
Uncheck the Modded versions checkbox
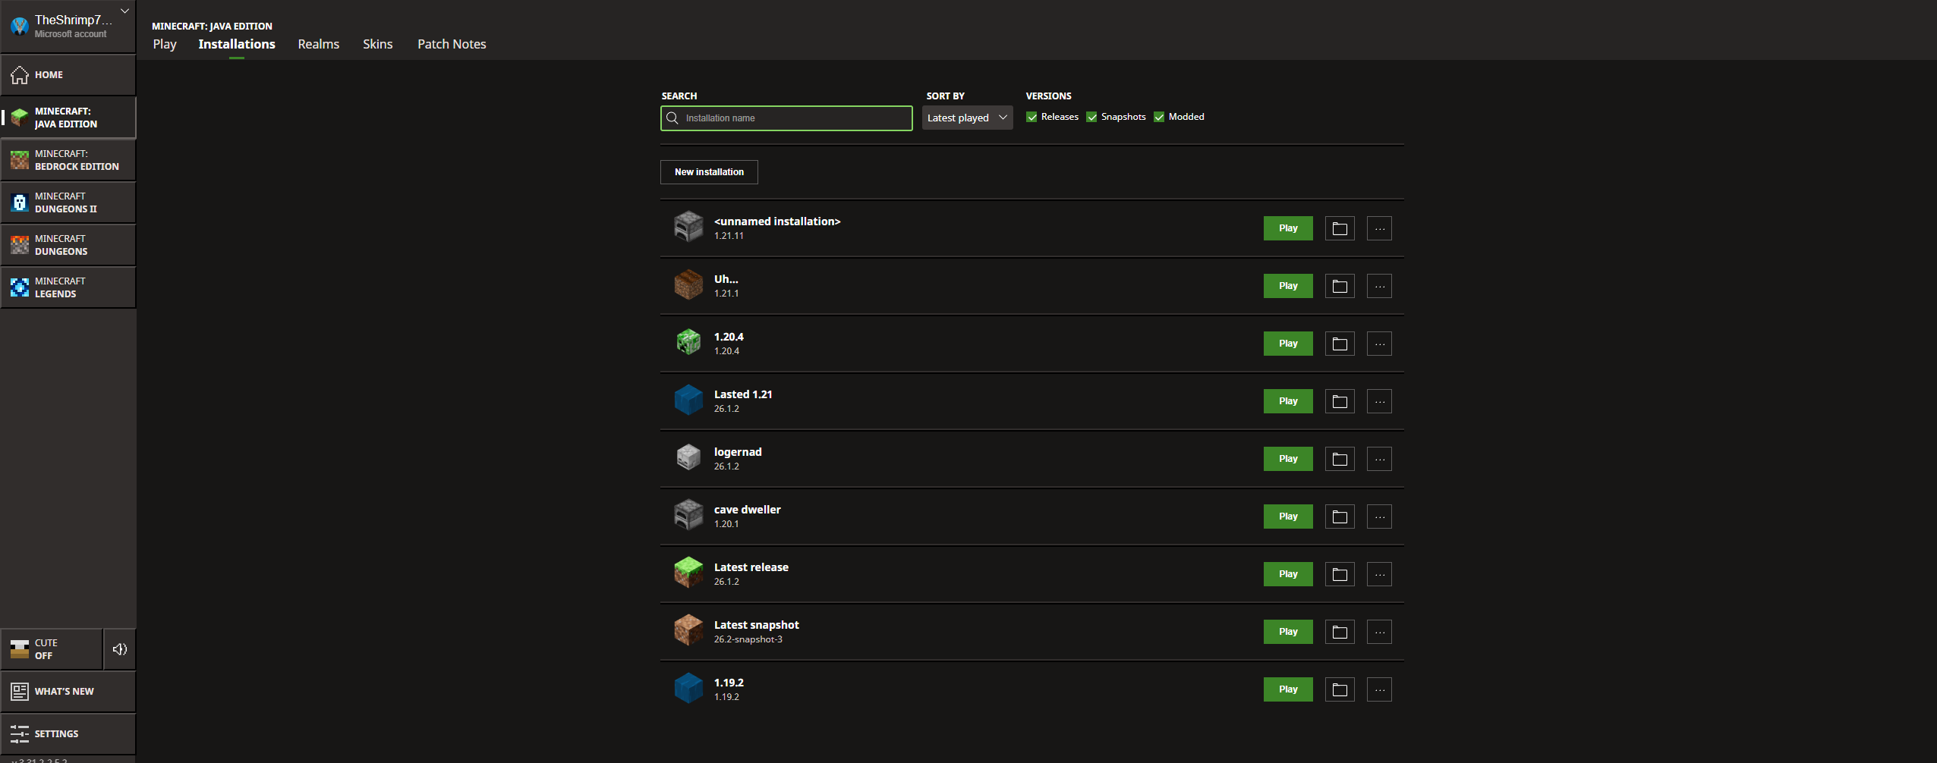tap(1159, 117)
